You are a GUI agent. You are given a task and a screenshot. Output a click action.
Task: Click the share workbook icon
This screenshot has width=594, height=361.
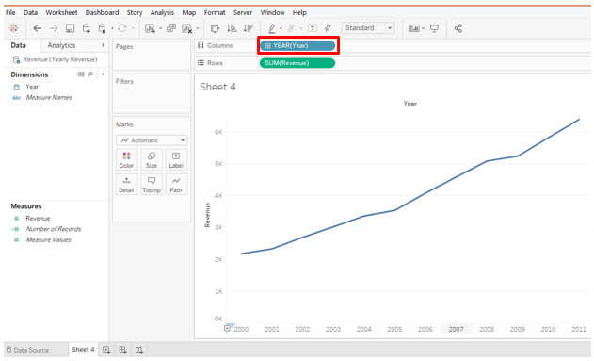458,28
